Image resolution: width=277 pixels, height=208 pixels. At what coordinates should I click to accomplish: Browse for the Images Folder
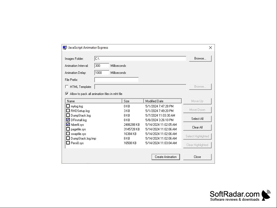[200, 58]
